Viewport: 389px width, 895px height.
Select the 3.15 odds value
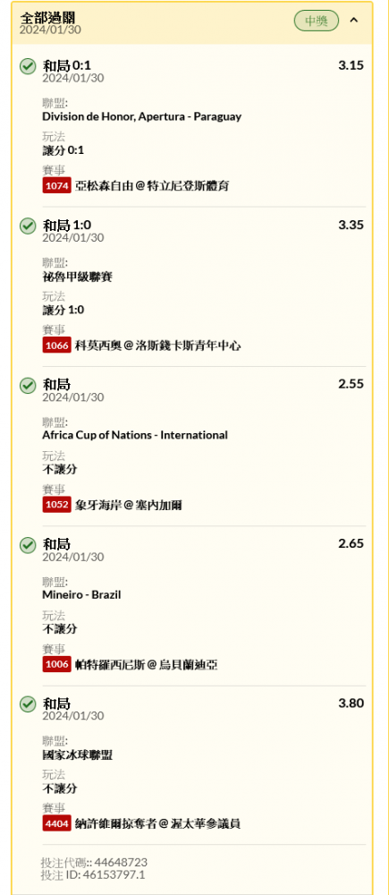tap(351, 65)
